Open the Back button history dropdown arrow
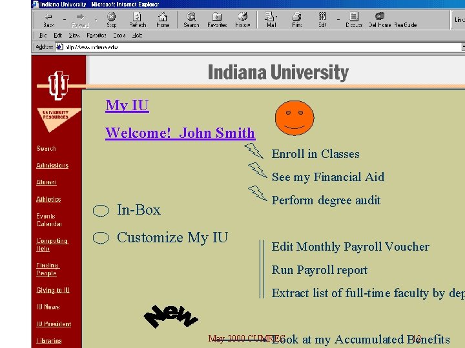The width and height of the screenshot is (465, 348). [x=65, y=20]
